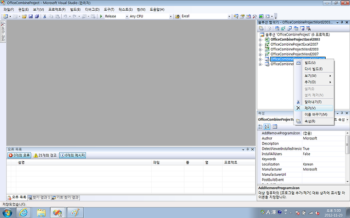Switch to 기호 찾기 결과 tab

[65, 198]
